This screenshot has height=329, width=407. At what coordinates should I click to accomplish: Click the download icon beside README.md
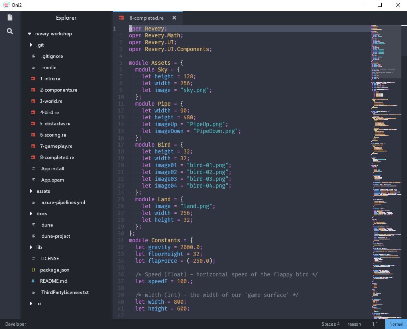click(x=33, y=281)
